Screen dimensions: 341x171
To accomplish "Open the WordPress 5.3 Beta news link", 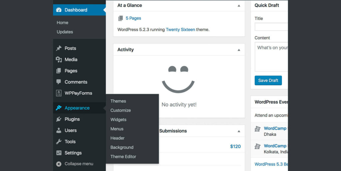I will click(271, 164).
